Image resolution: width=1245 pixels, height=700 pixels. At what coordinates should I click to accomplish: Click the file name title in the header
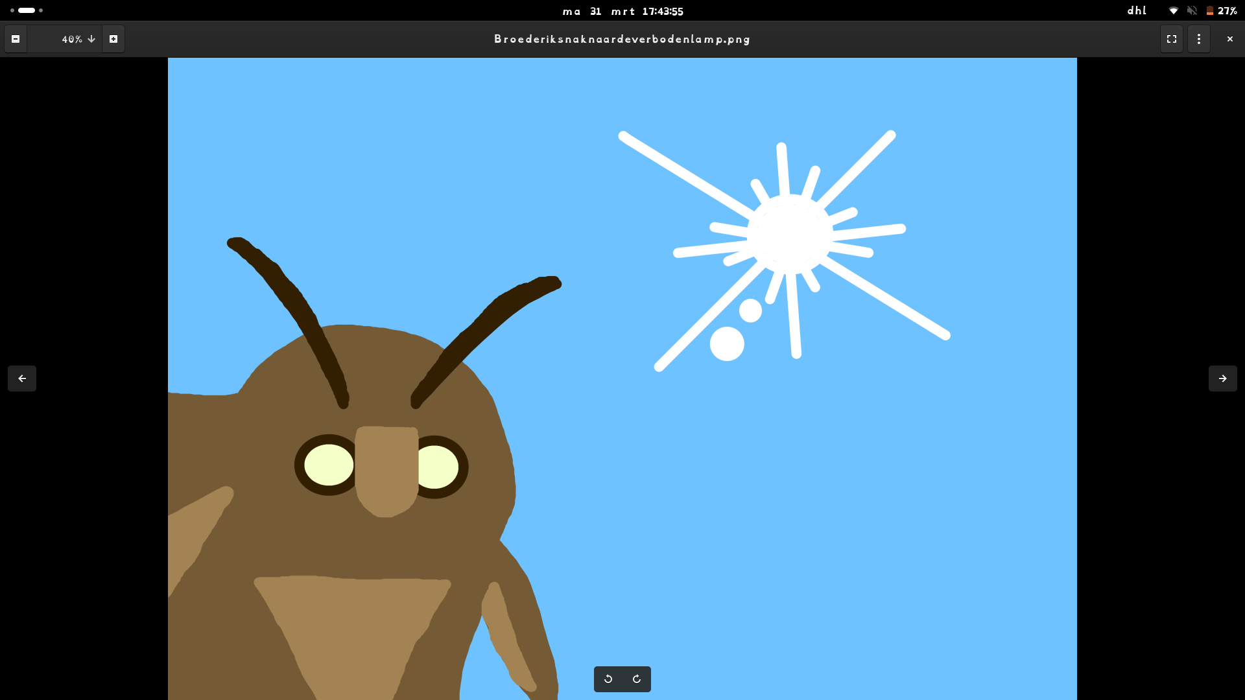pyautogui.click(x=622, y=39)
